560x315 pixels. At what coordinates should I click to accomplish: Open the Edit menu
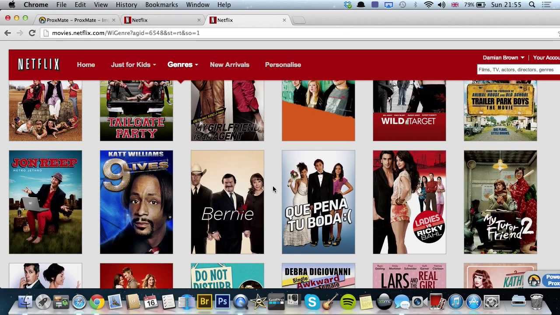click(x=80, y=5)
